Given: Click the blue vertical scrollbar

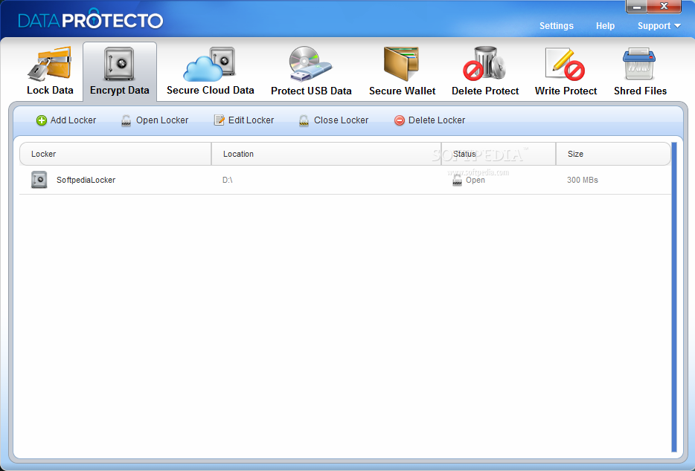Looking at the screenshot, I should coord(674,297).
